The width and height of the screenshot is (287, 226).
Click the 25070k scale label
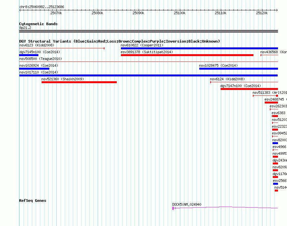56,13
